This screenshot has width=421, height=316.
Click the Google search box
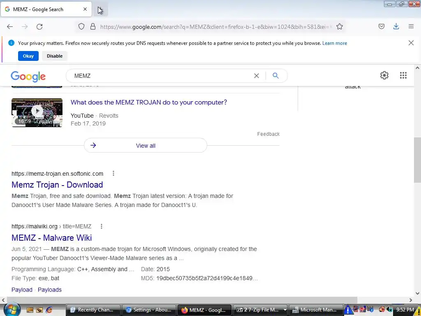pos(161,76)
